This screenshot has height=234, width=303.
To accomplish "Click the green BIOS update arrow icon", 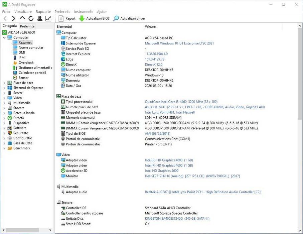I will (82, 19).
